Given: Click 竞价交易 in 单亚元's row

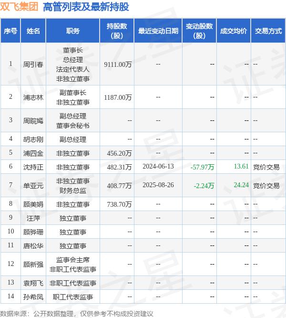Looking at the screenshot, I should pos(266,186).
